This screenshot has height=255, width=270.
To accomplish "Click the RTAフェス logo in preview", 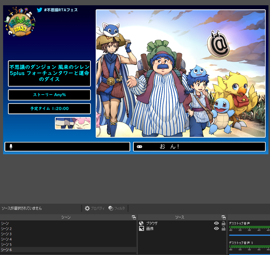I will point(20,22).
